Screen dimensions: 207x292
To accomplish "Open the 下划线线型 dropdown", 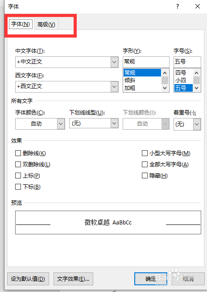I will click(115, 123).
